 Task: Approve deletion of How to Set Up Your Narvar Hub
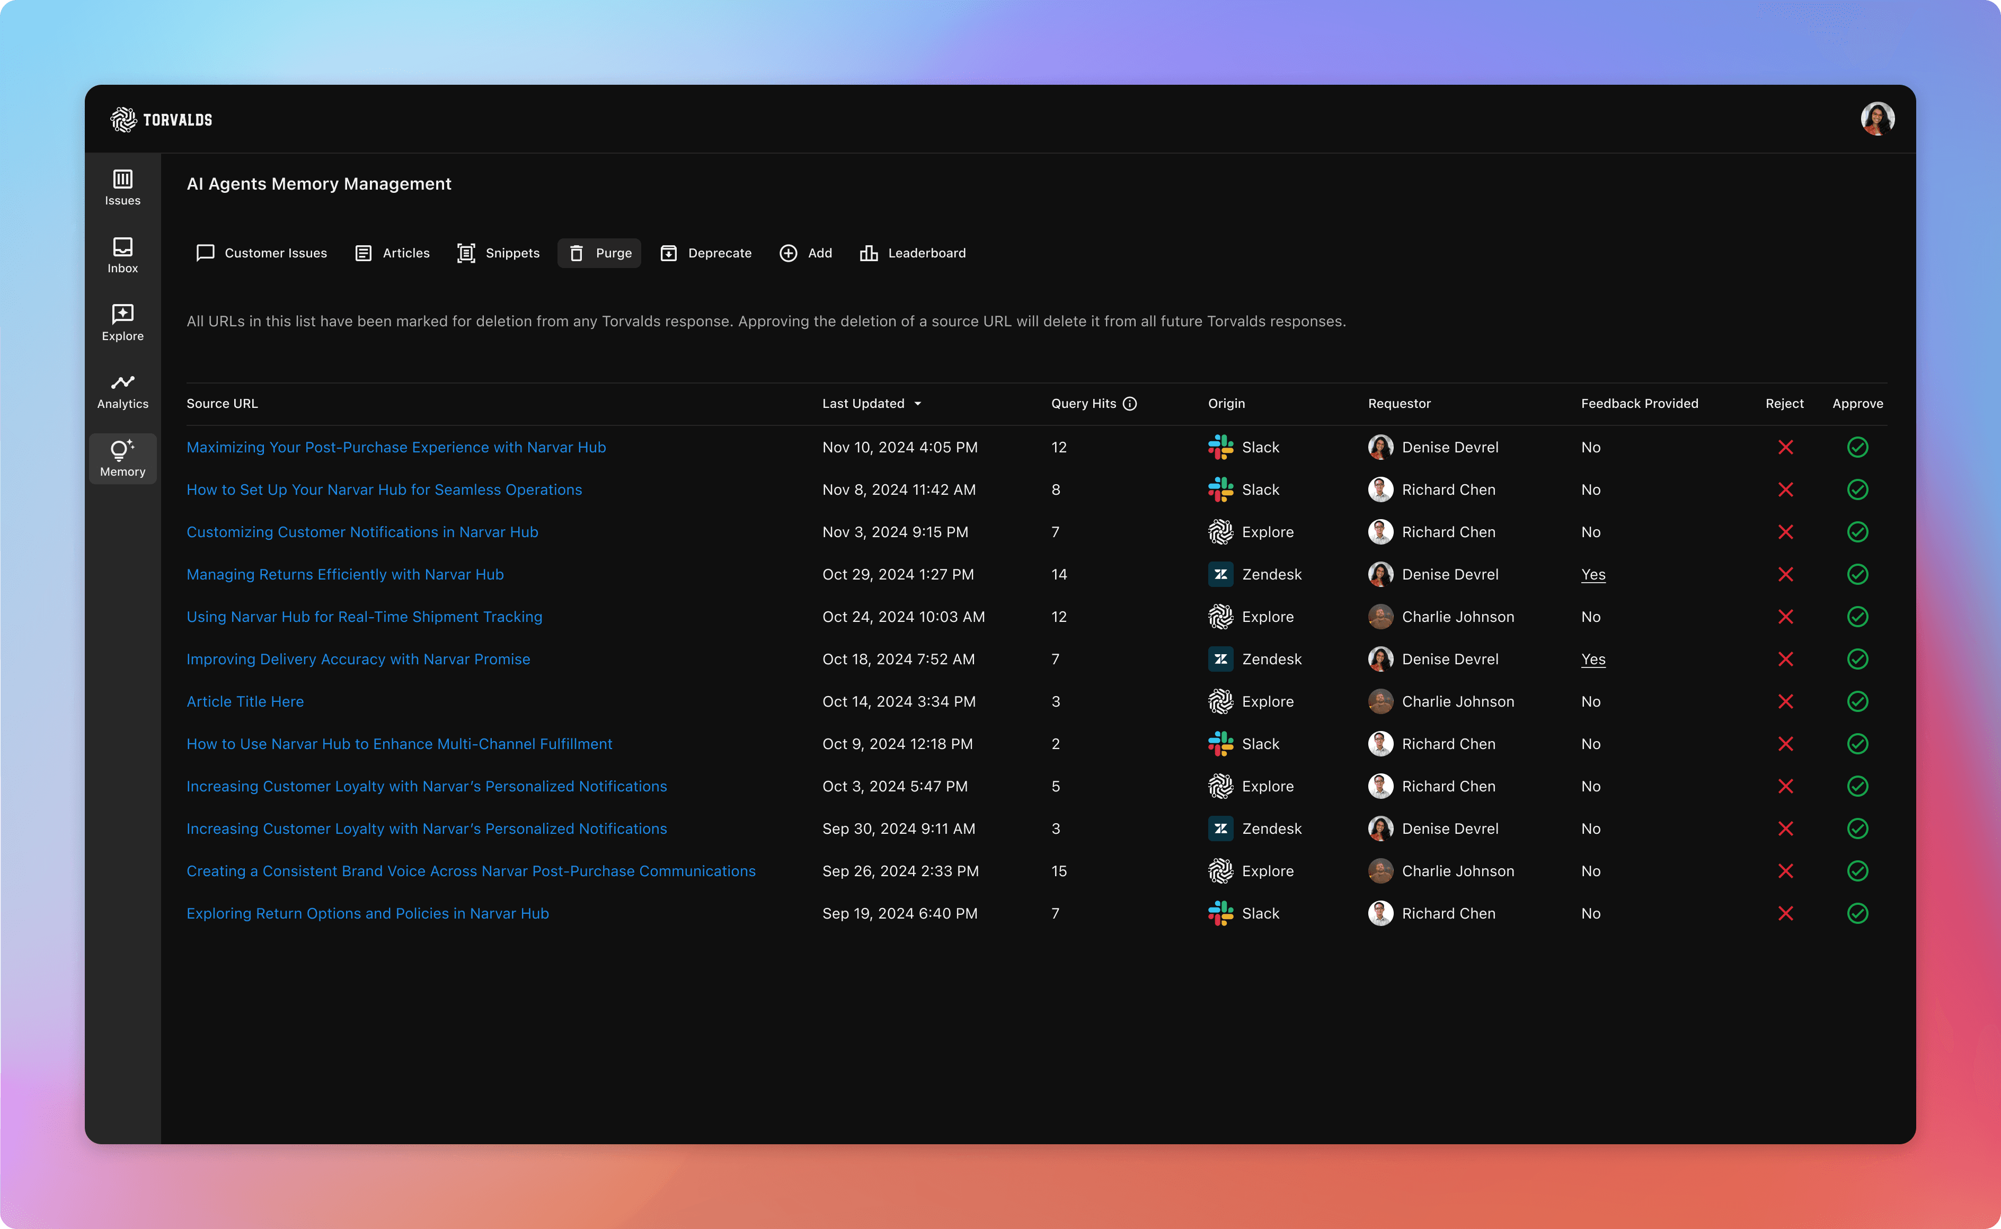pos(1858,489)
